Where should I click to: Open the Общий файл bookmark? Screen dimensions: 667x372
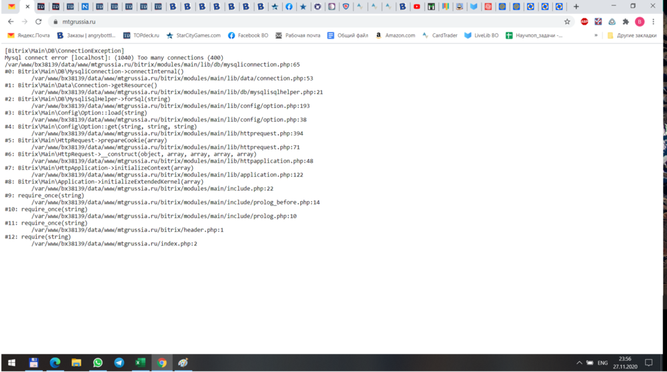click(x=348, y=35)
